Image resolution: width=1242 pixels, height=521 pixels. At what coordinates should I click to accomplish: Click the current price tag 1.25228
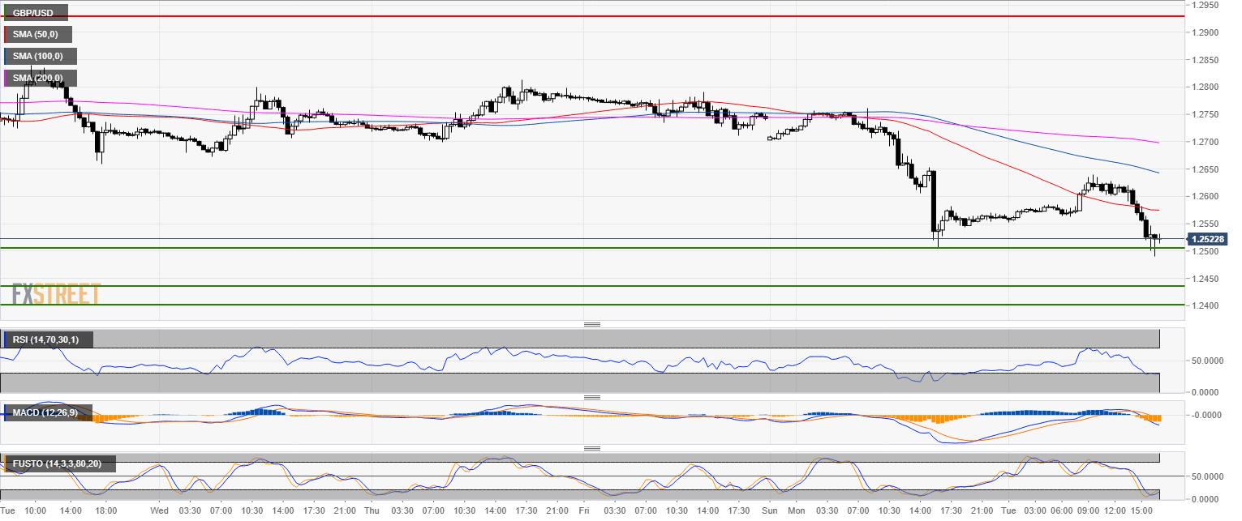(x=1207, y=239)
